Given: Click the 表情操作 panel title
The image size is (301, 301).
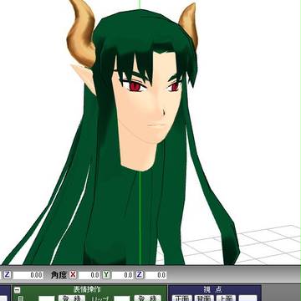Looking at the screenshot, I should click(x=87, y=289).
